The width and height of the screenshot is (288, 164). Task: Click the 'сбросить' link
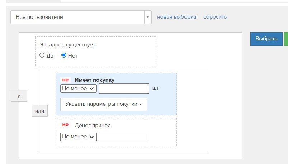(215, 17)
